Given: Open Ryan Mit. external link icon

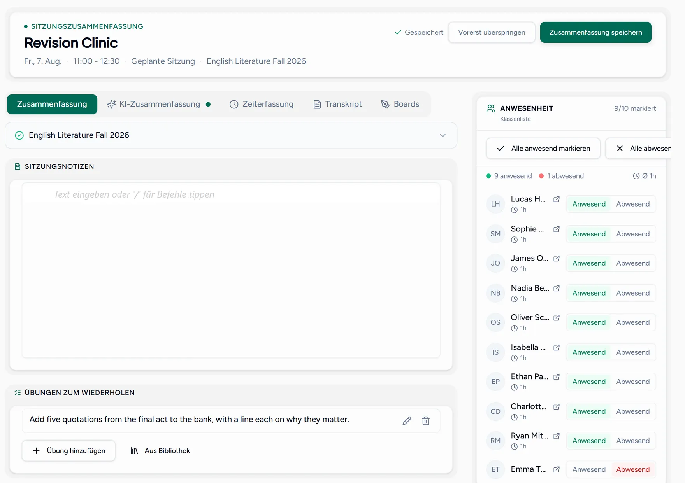Looking at the screenshot, I should pyautogui.click(x=557, y=436).
